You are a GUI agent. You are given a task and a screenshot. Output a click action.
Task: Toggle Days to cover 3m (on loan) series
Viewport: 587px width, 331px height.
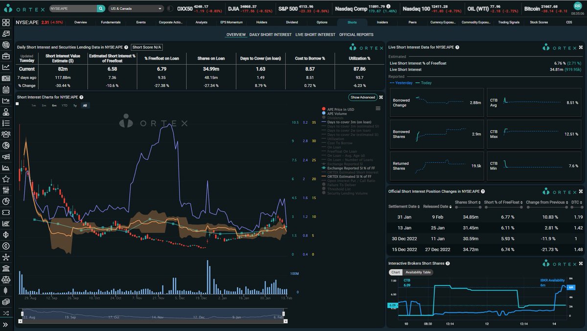347,122
